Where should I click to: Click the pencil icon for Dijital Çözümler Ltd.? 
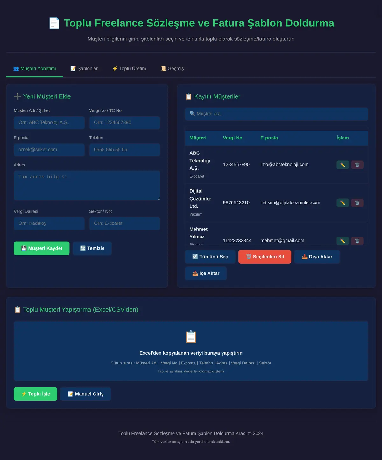pyautogui.click(x=343, y=203)
